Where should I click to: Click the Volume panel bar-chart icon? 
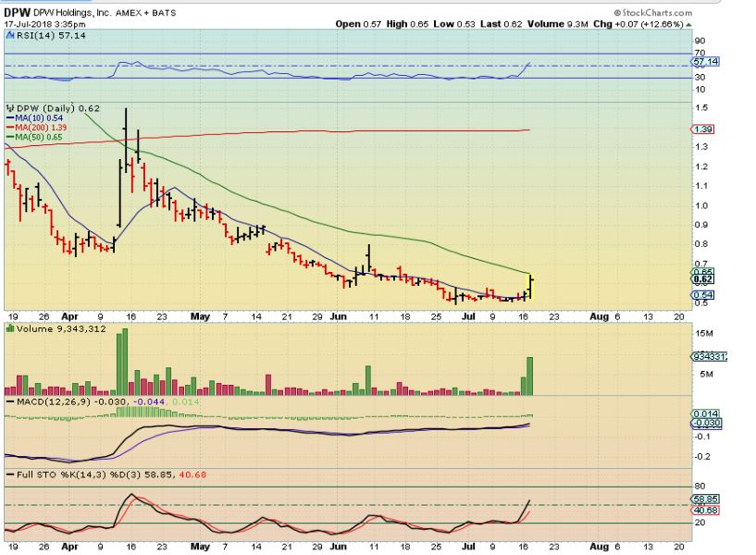[10, 328]
